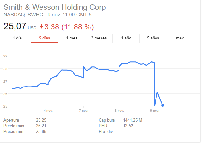Select the máx. range tab
The width and height of the screenshot is (202, 144).
tap(181, 38)
